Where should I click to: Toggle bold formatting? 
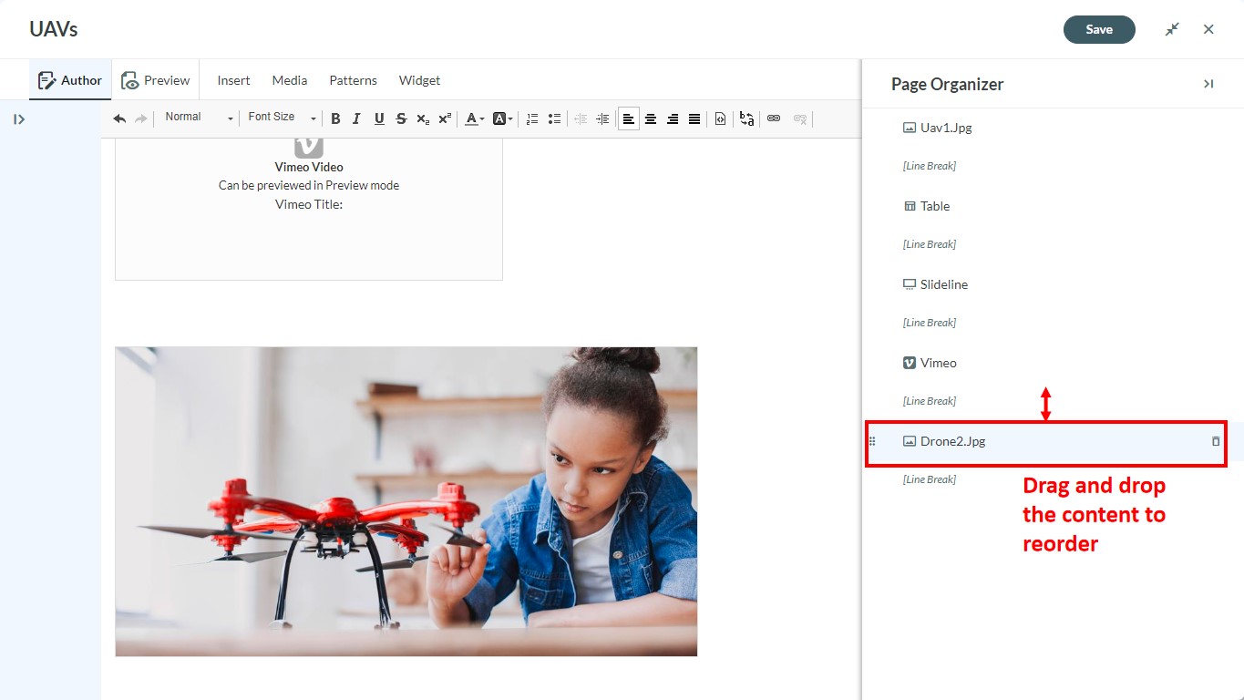335,118
